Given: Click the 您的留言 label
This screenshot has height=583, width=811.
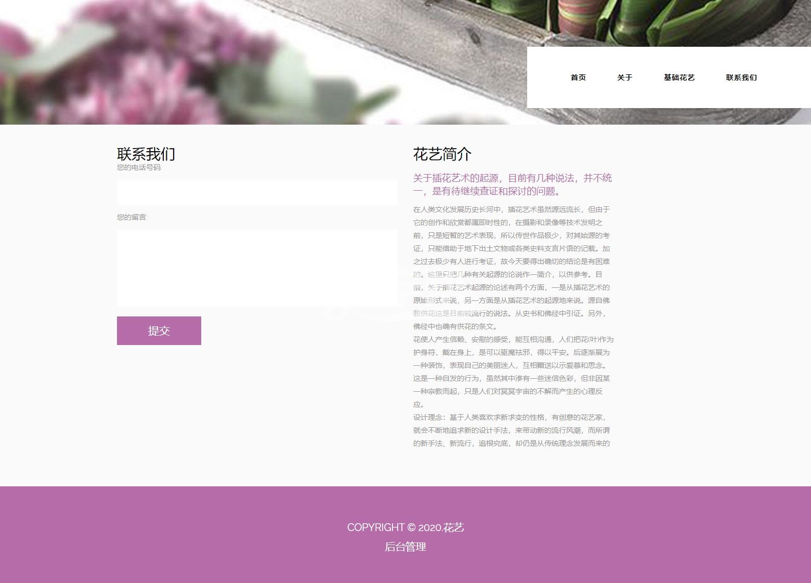Looking at the screenshot, I should click(x=132, y=217).
